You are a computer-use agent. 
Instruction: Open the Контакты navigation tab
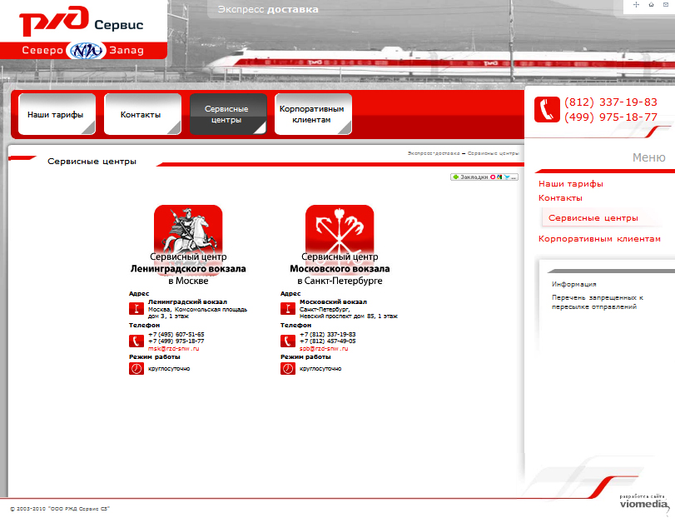(142, 114)
